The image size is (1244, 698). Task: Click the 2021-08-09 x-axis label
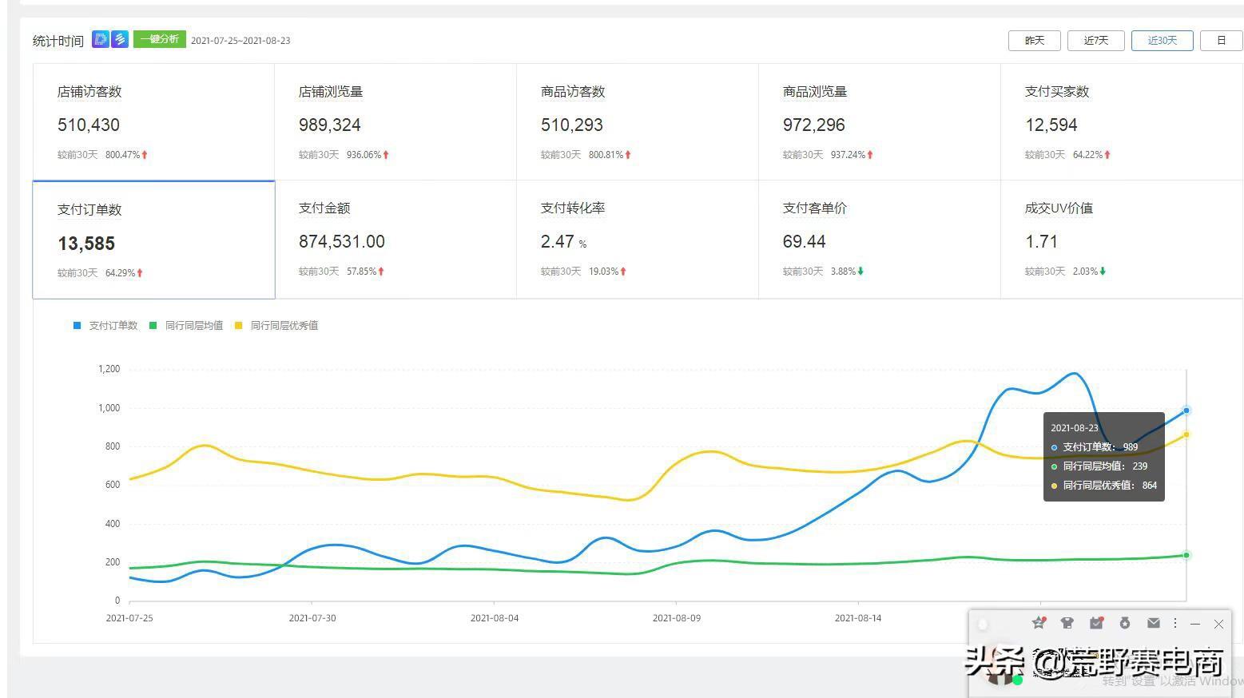click(677, 618)
